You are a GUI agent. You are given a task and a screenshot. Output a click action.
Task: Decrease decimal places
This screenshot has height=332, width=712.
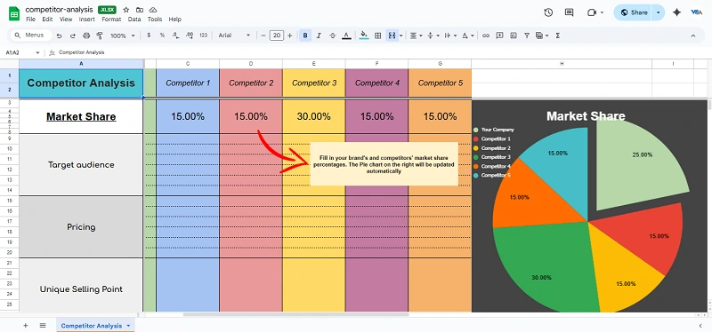pyautogui.click(x=175, y=36)
